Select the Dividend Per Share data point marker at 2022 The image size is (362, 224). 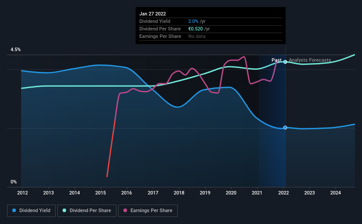click(x=285, y=62)
